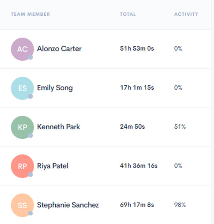The height and width of the screenshot is (224, 214).
Task: Open Stephanie Sanchez's name link
Action: coord(68,205)
